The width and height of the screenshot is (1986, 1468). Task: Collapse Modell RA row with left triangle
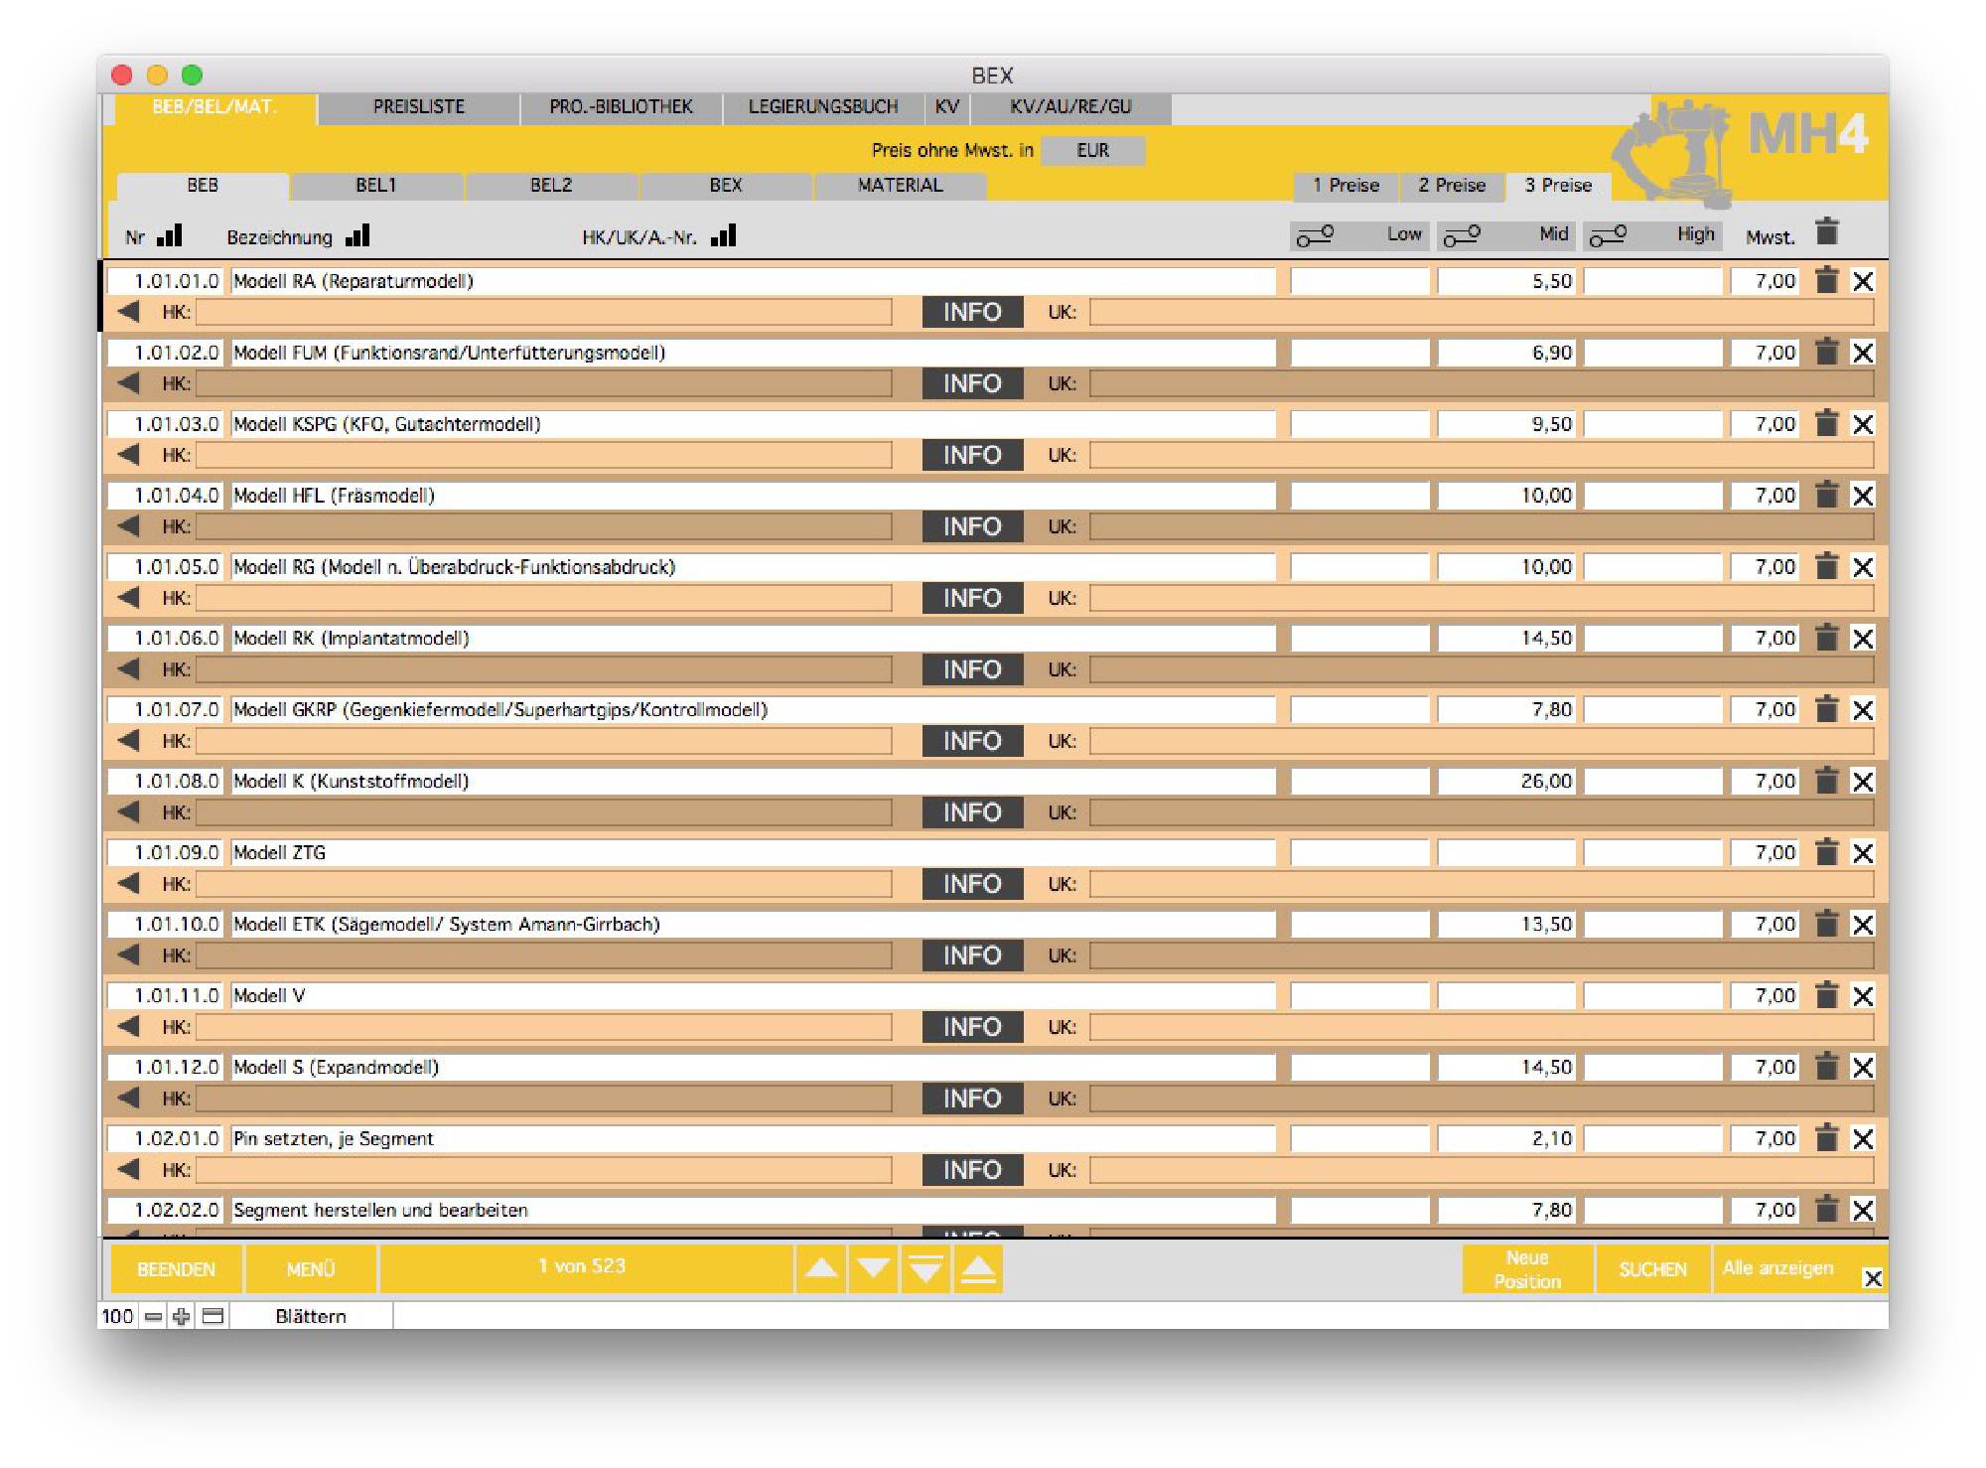click(x=128, y=312)
